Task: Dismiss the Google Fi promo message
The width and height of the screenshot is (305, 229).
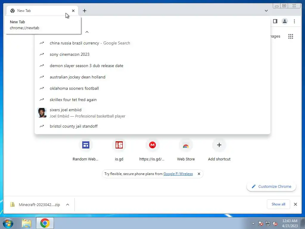Action: pyautogui.click(x=199, y=174)
